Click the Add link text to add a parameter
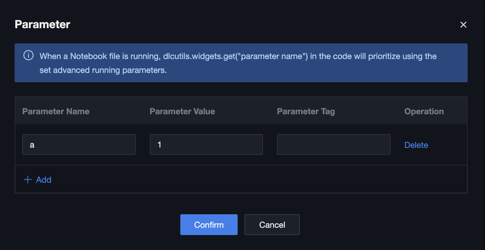 click(x=44, y=180)
